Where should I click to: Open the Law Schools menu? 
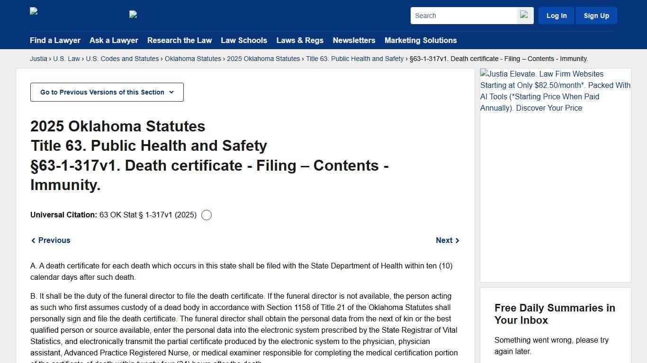click(244, 41)
